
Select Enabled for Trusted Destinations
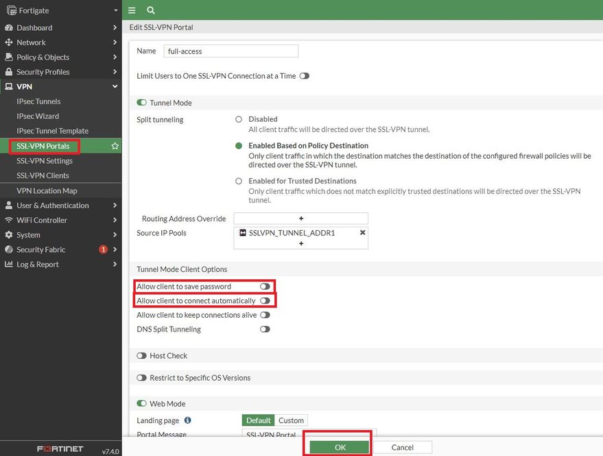tap(239, 181)
